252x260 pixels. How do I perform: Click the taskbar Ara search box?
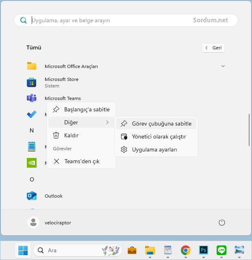(78, 250)
